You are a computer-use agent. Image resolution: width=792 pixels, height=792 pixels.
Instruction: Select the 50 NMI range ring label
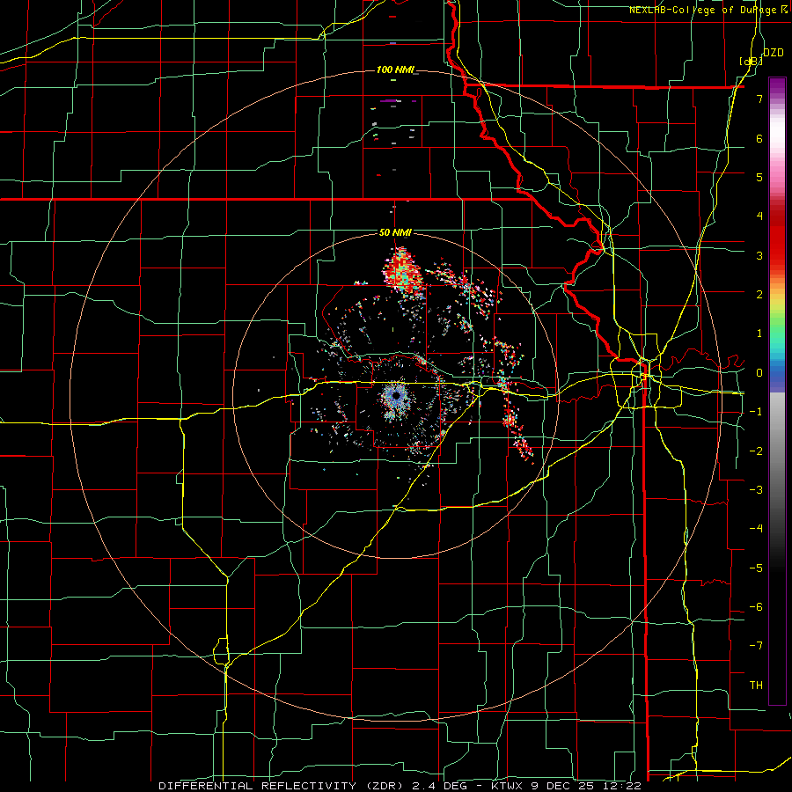coord(395,232)
